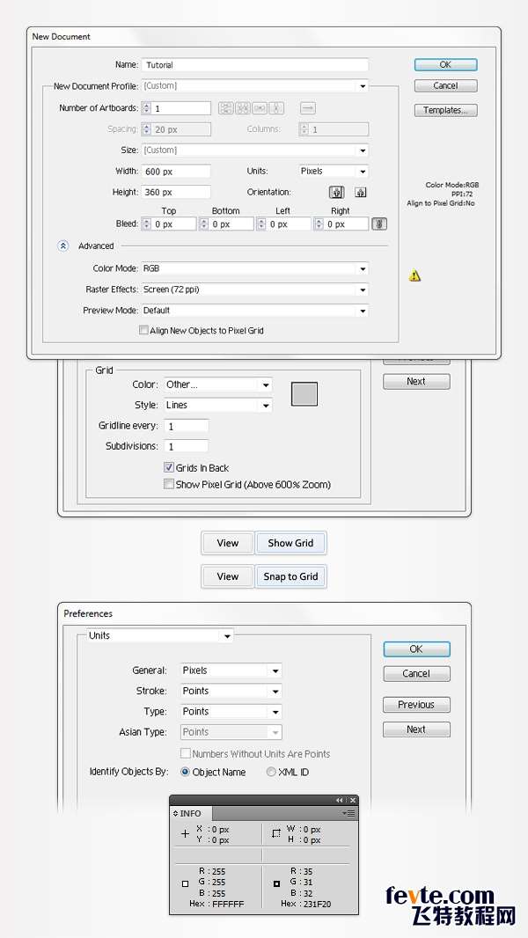Image resolution: width=528 pixels, height=938 pixels.
Task: Click OK in New Document dialog
Action: click(x=445, y=65)
